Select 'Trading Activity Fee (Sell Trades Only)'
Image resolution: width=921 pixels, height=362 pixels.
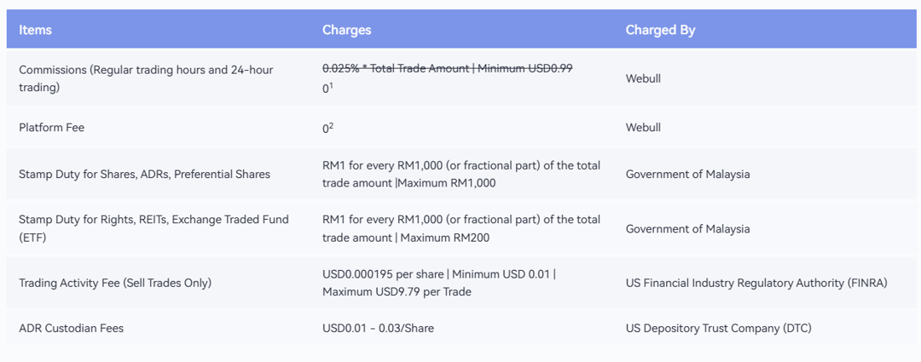pos(115,283)
